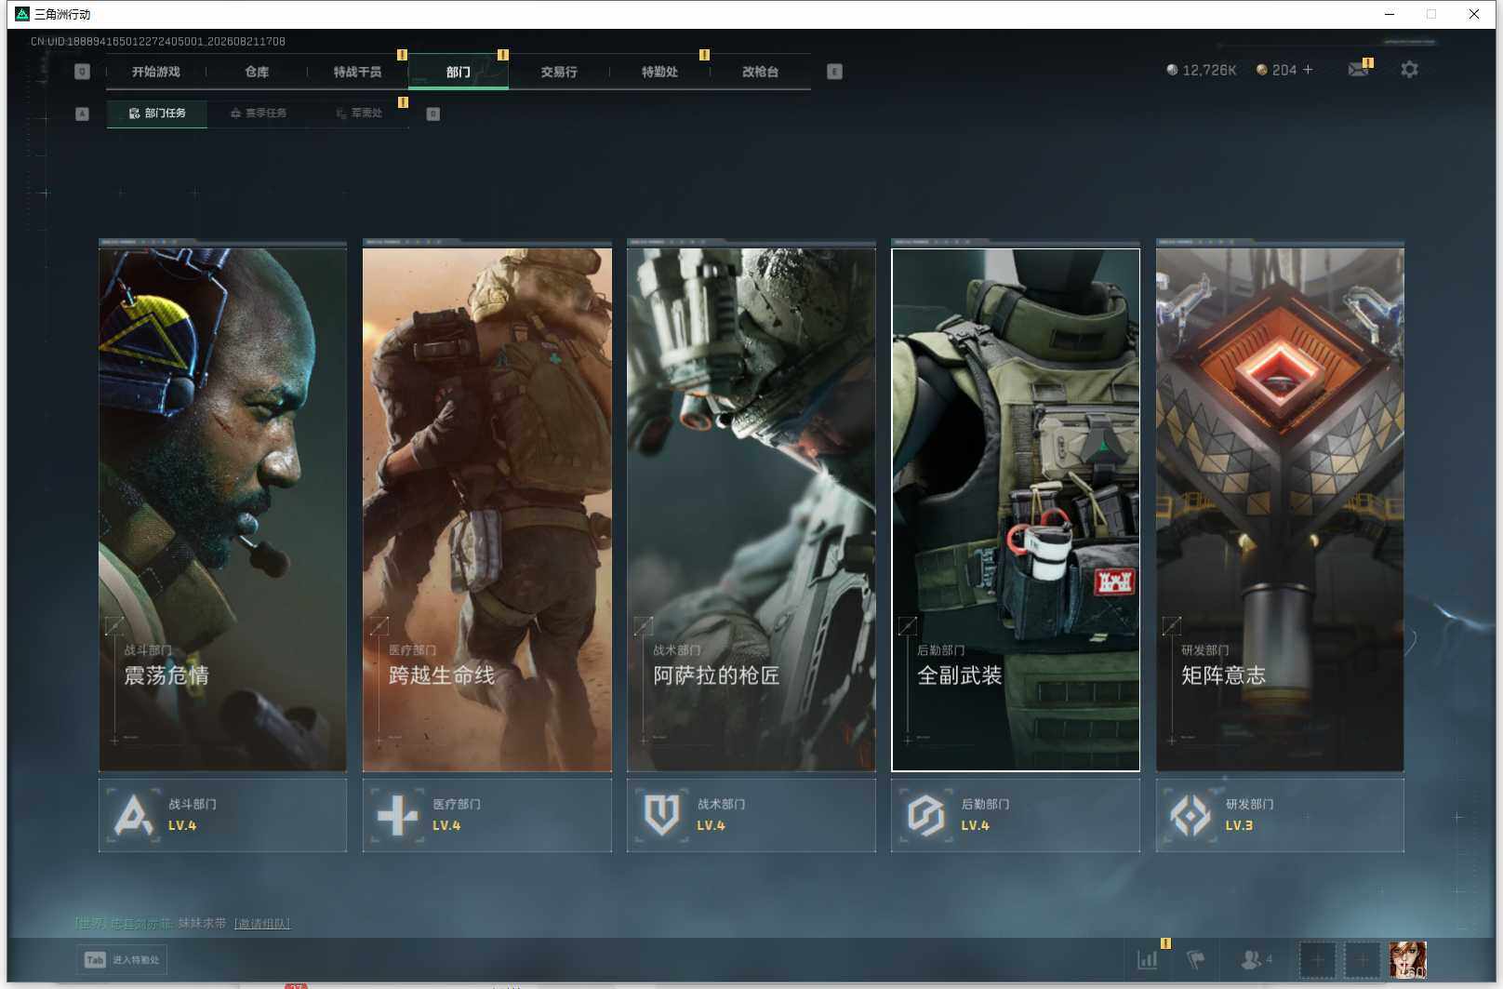Click the coin icon beside 12,726K

tap(1172, 70)
